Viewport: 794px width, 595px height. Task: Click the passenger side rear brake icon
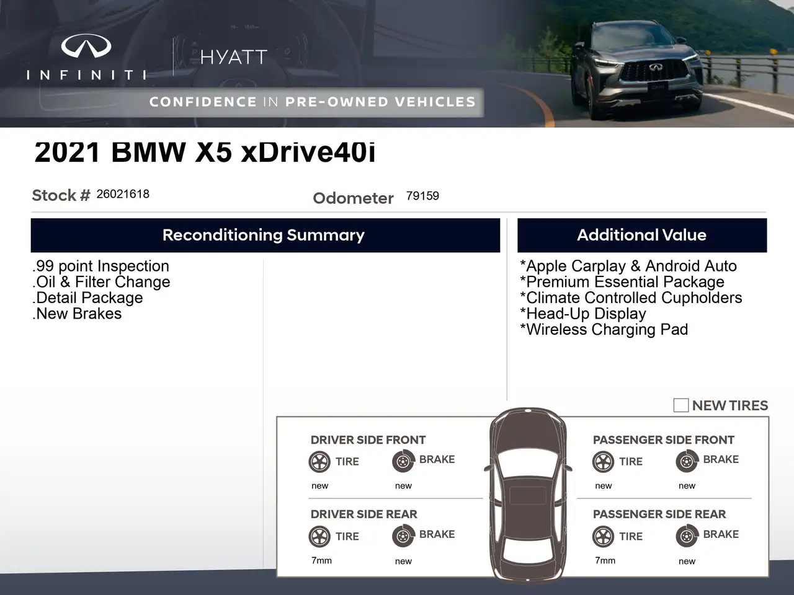point(687,536)
